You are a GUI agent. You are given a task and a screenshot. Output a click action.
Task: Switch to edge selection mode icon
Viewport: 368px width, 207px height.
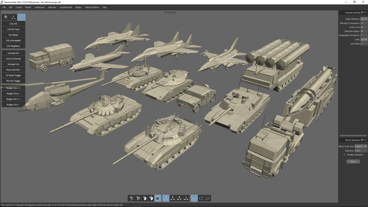point(138,198)
